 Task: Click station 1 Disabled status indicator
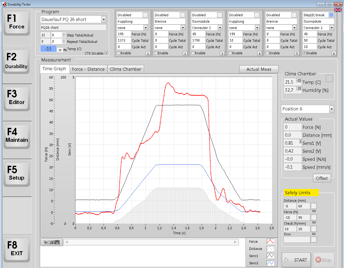coord(145,15)
